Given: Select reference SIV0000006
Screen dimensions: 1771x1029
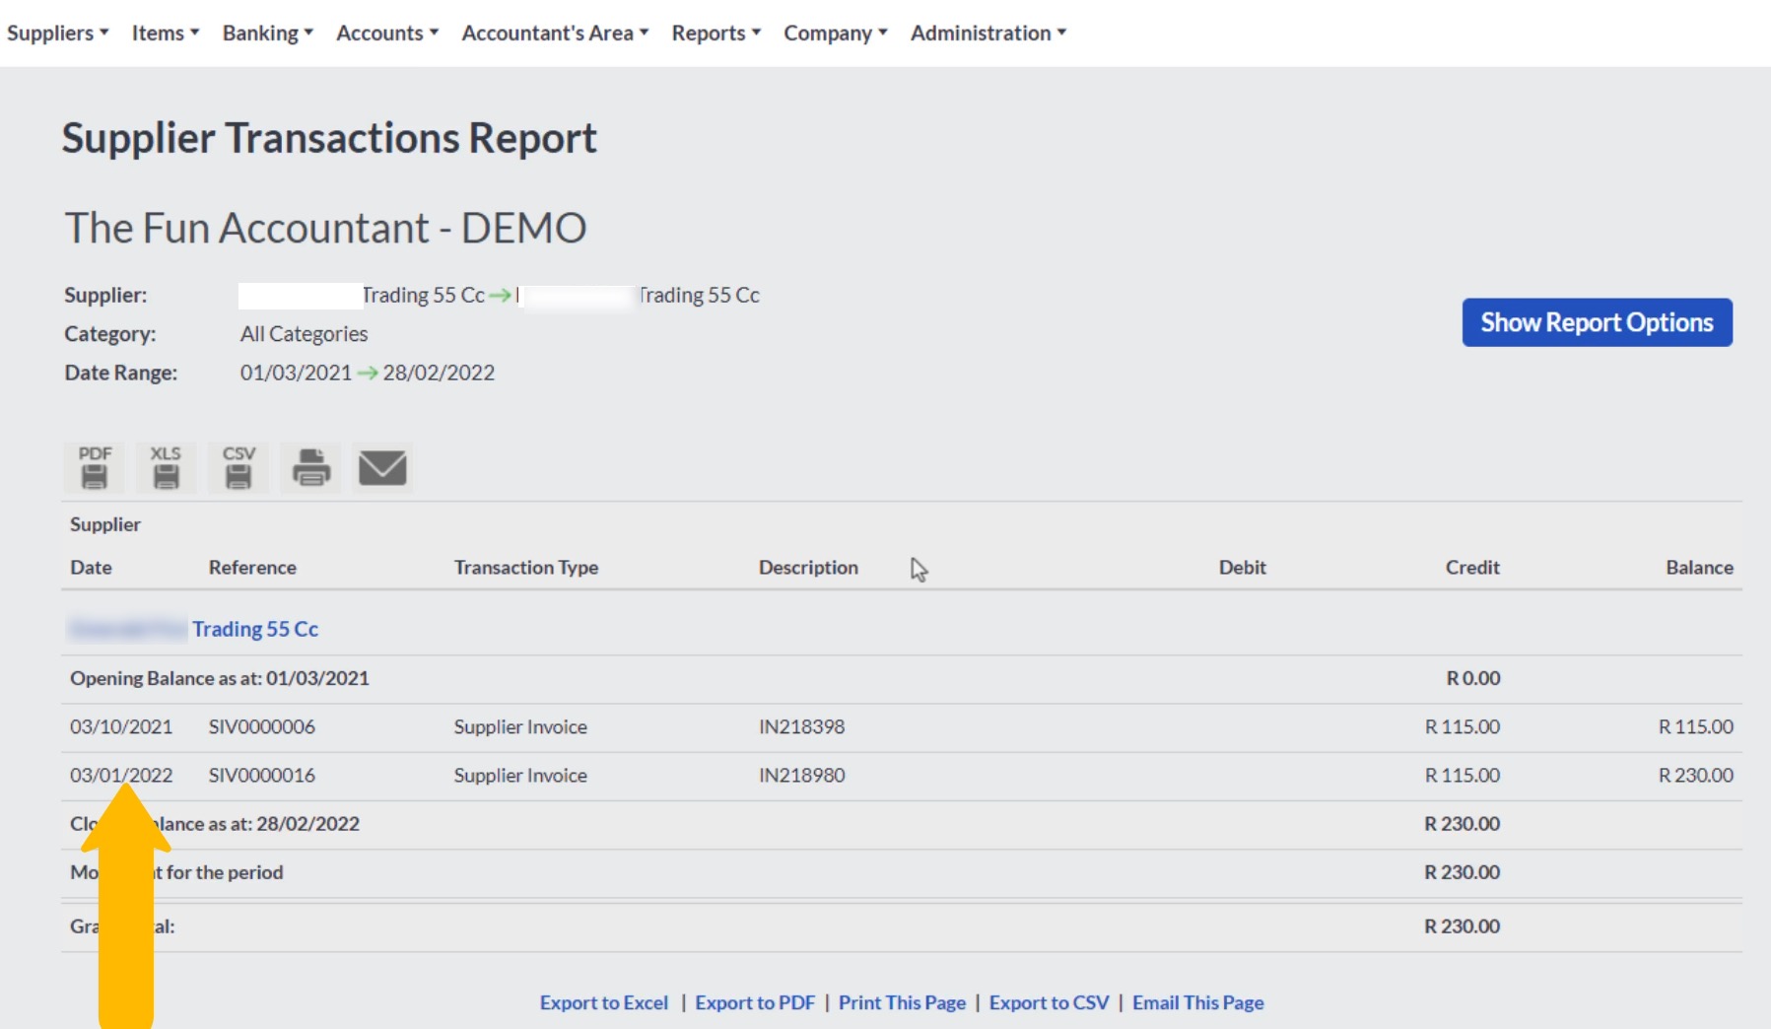Looking at the screenshot, I should [x=262, y=726].
